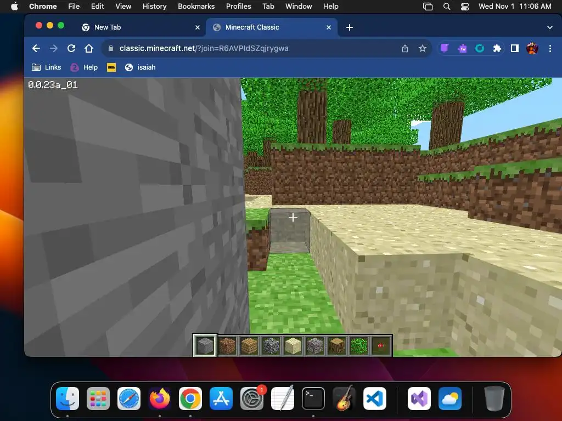Viewport: 562px width, 421px height.
Task: Open the Links bookmarks folder
Action: [46, 67]
